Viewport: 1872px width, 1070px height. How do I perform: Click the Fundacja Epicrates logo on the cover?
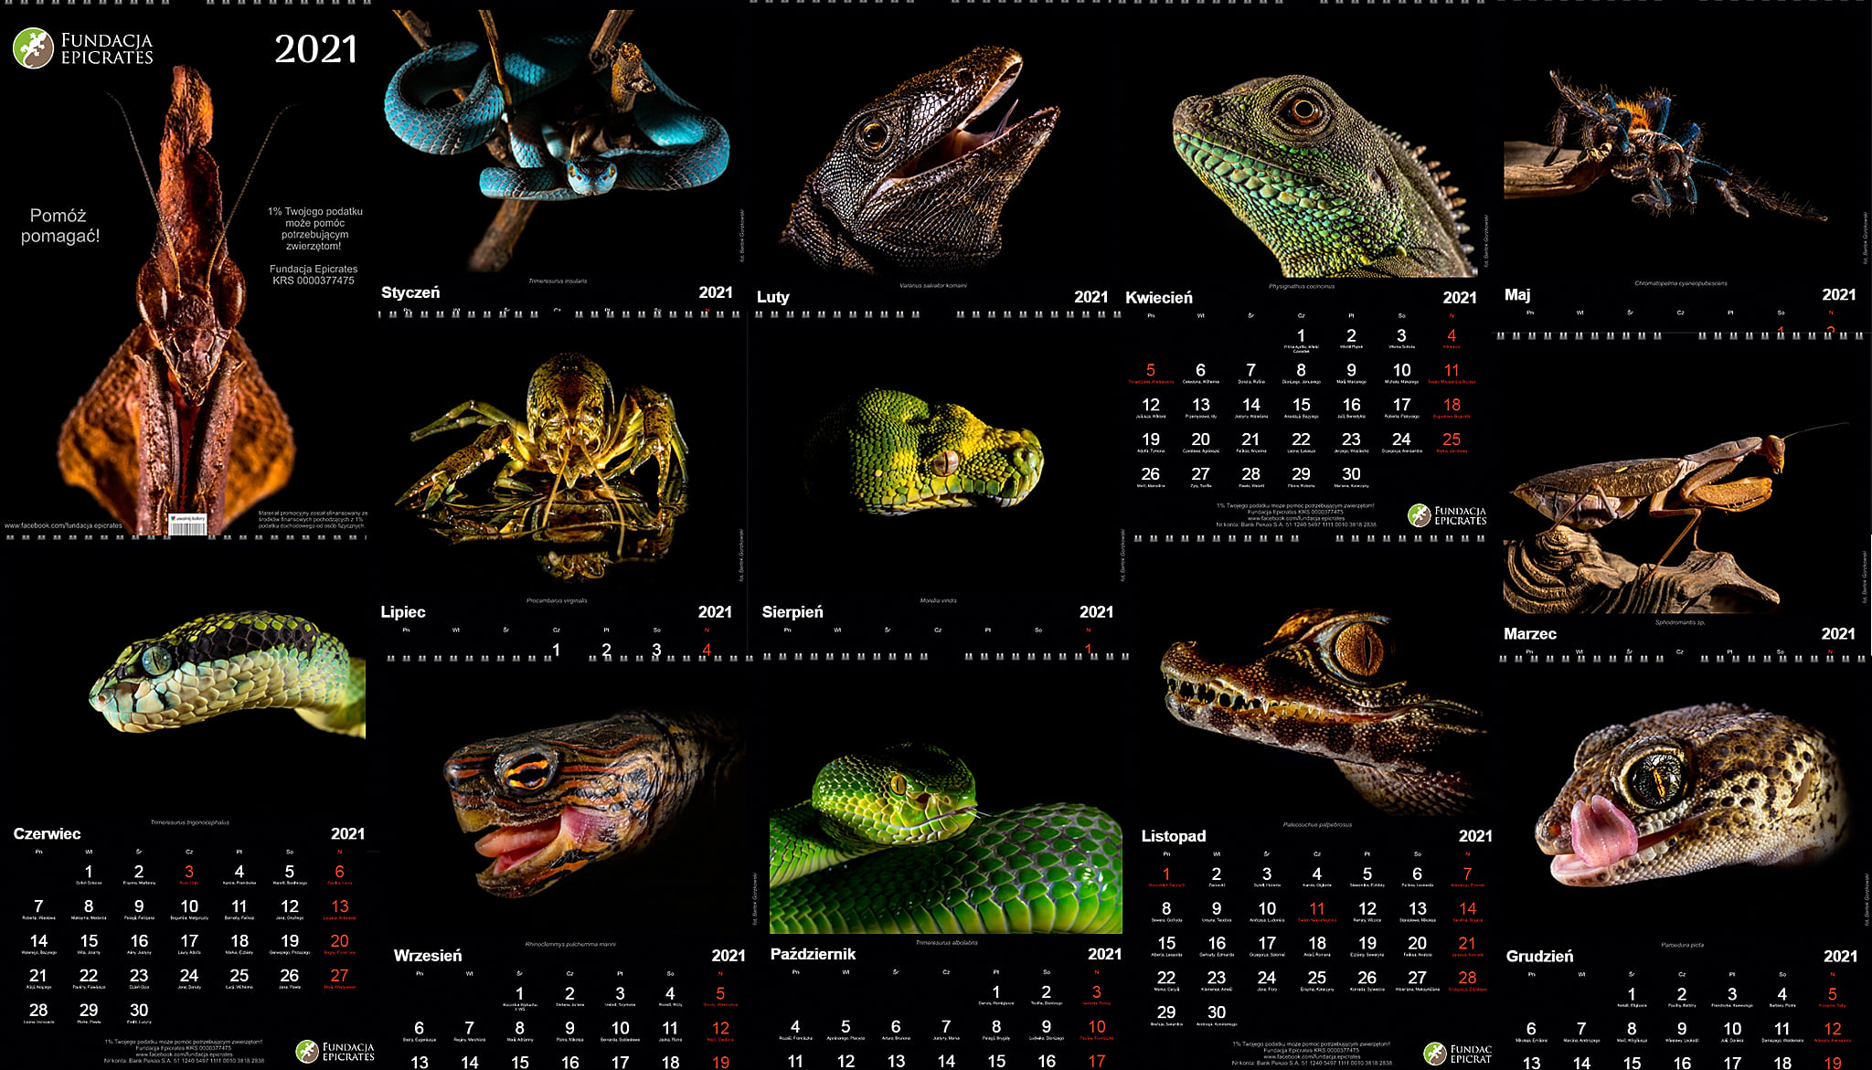[83, 48]
